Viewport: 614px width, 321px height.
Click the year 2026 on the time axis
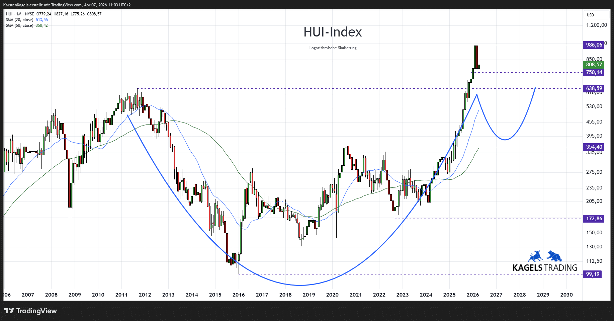(473, 295)
